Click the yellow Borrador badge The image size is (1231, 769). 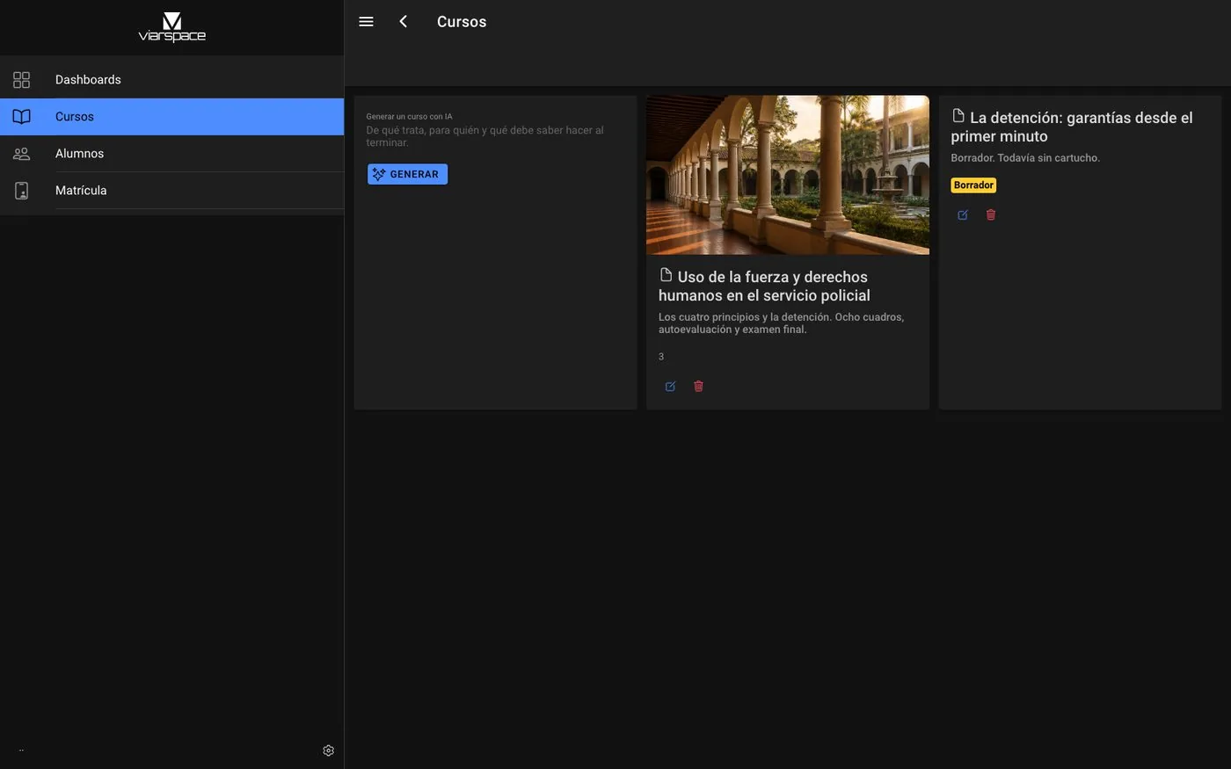coord(973,185)
